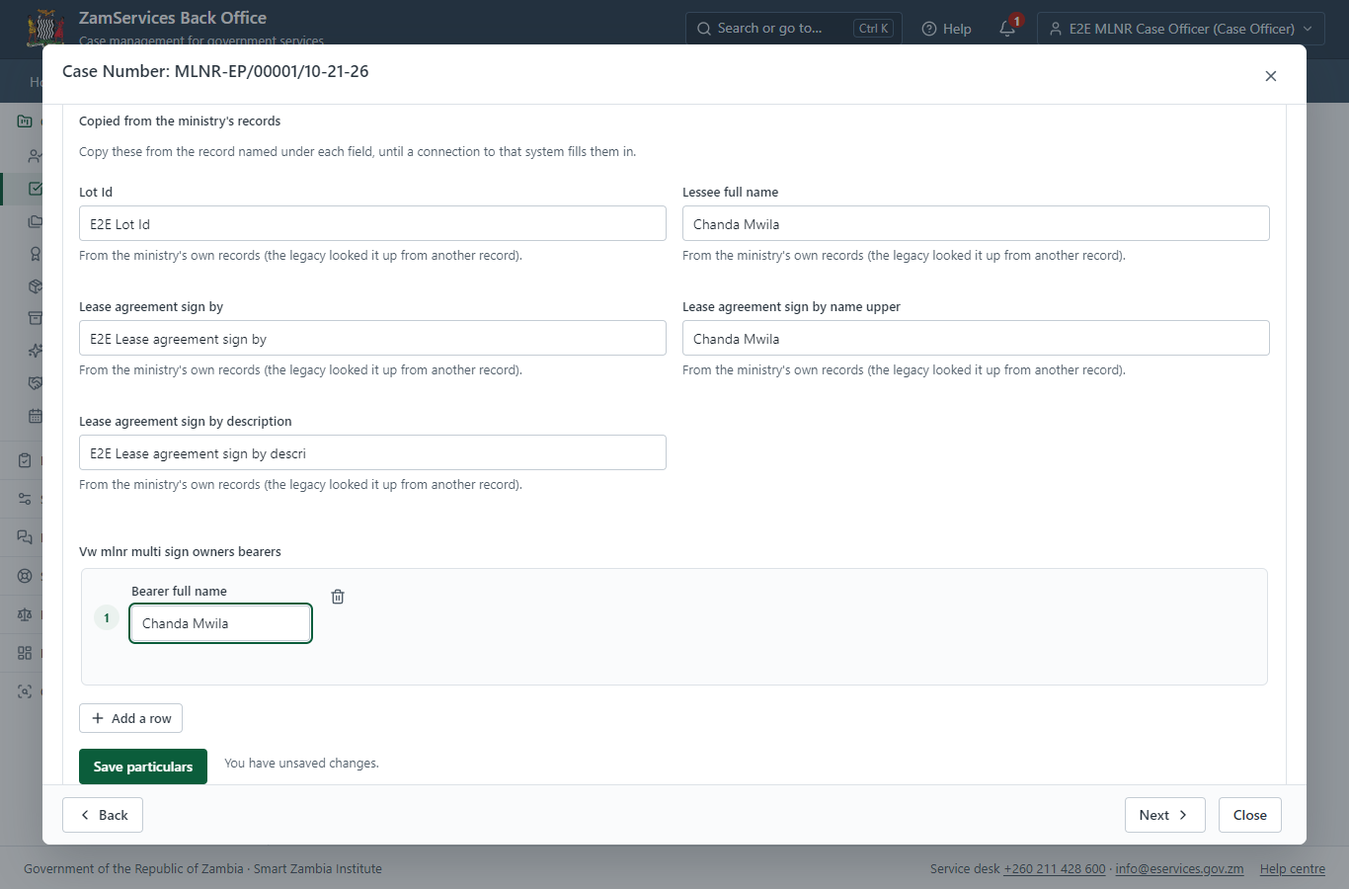Click the Close button in the dialog footer

[1250, 815]
